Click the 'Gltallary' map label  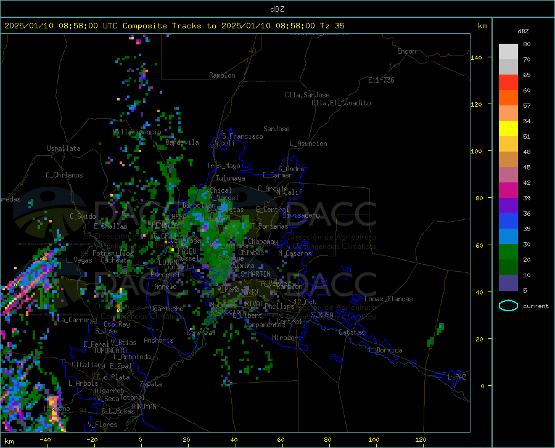coord(88,365)
